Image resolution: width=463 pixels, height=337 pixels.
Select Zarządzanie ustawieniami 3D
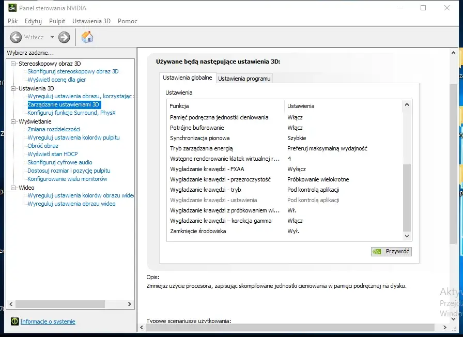click(64, 104)
